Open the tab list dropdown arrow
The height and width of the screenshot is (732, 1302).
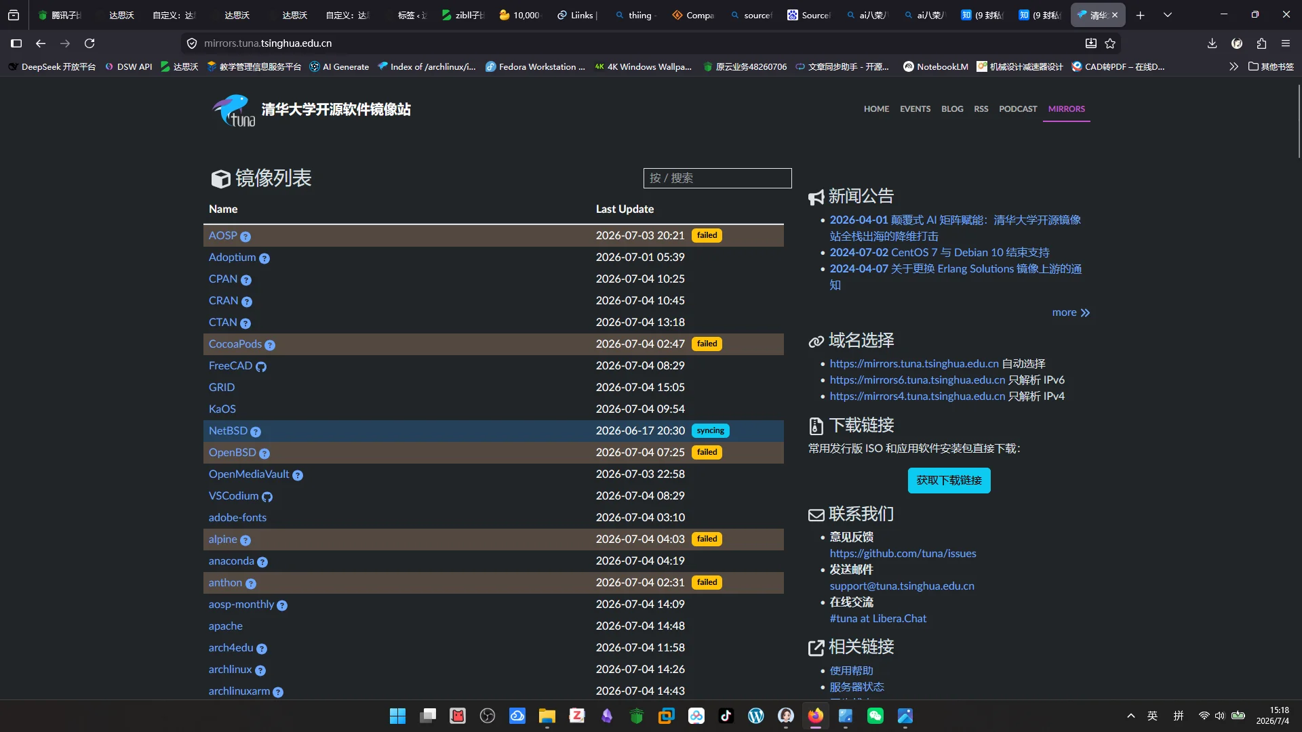(1168, 15)
